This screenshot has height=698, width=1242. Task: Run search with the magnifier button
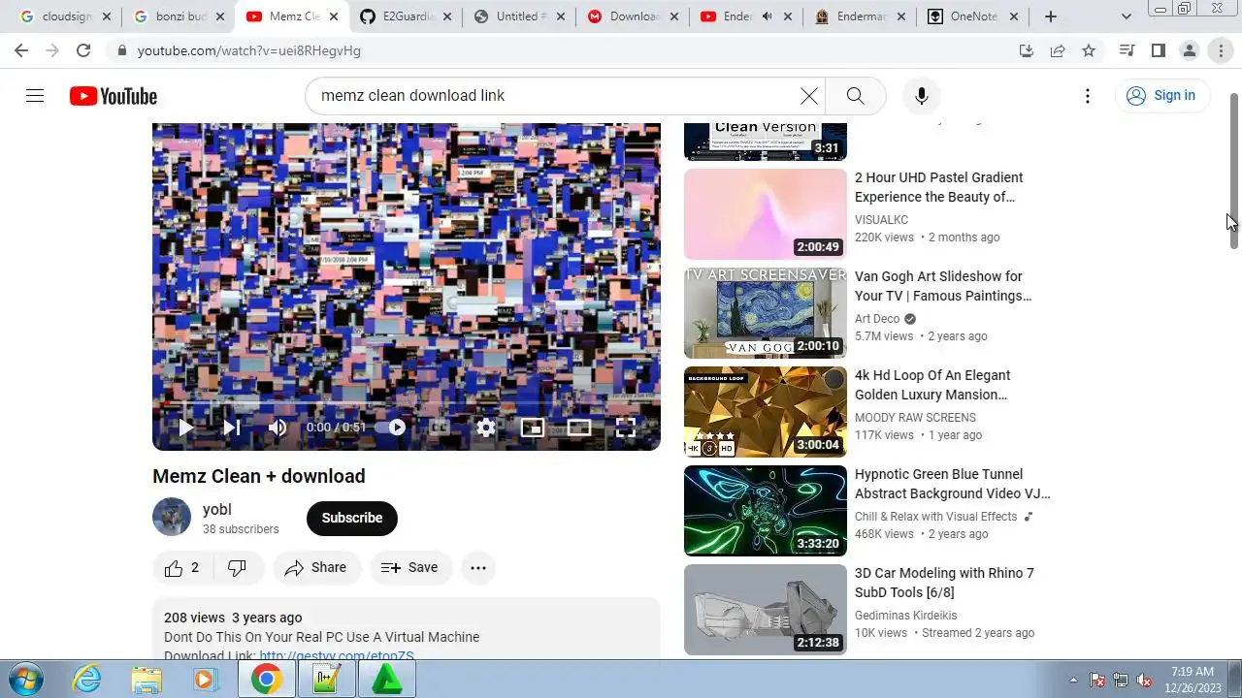click(855, 95)
